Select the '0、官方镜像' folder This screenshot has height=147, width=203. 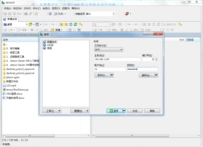click(x=11, y=48)
